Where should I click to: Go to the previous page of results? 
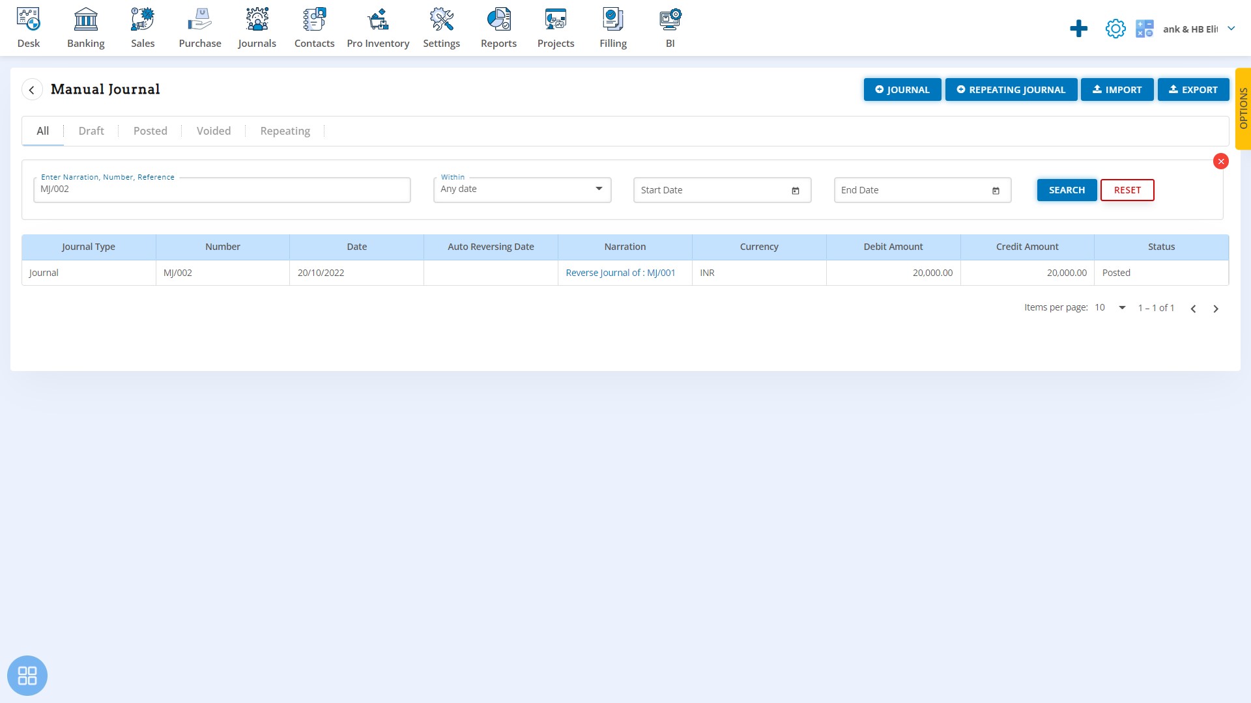[1193, 309]
